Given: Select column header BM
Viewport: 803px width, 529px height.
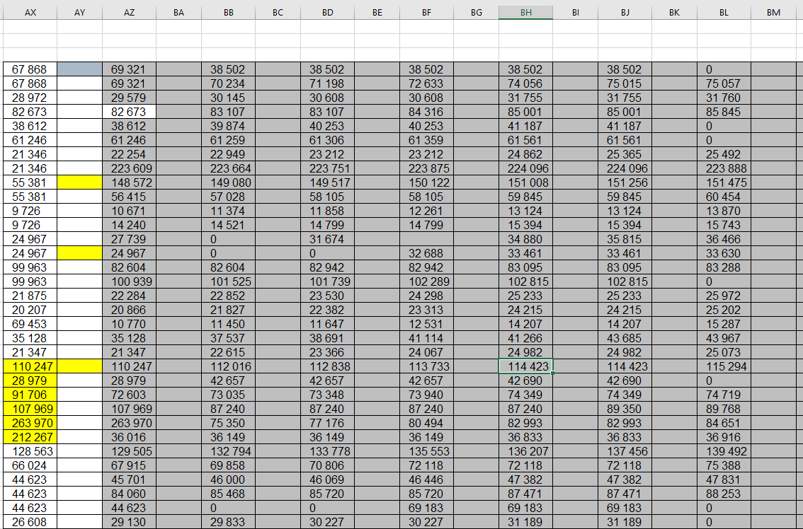Looking at the screenshot, I should tap(773, 12).
